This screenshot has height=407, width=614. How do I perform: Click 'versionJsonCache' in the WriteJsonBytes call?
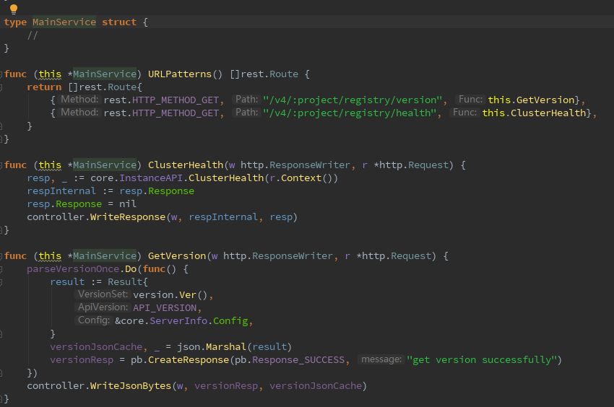(x=315, y=386)
